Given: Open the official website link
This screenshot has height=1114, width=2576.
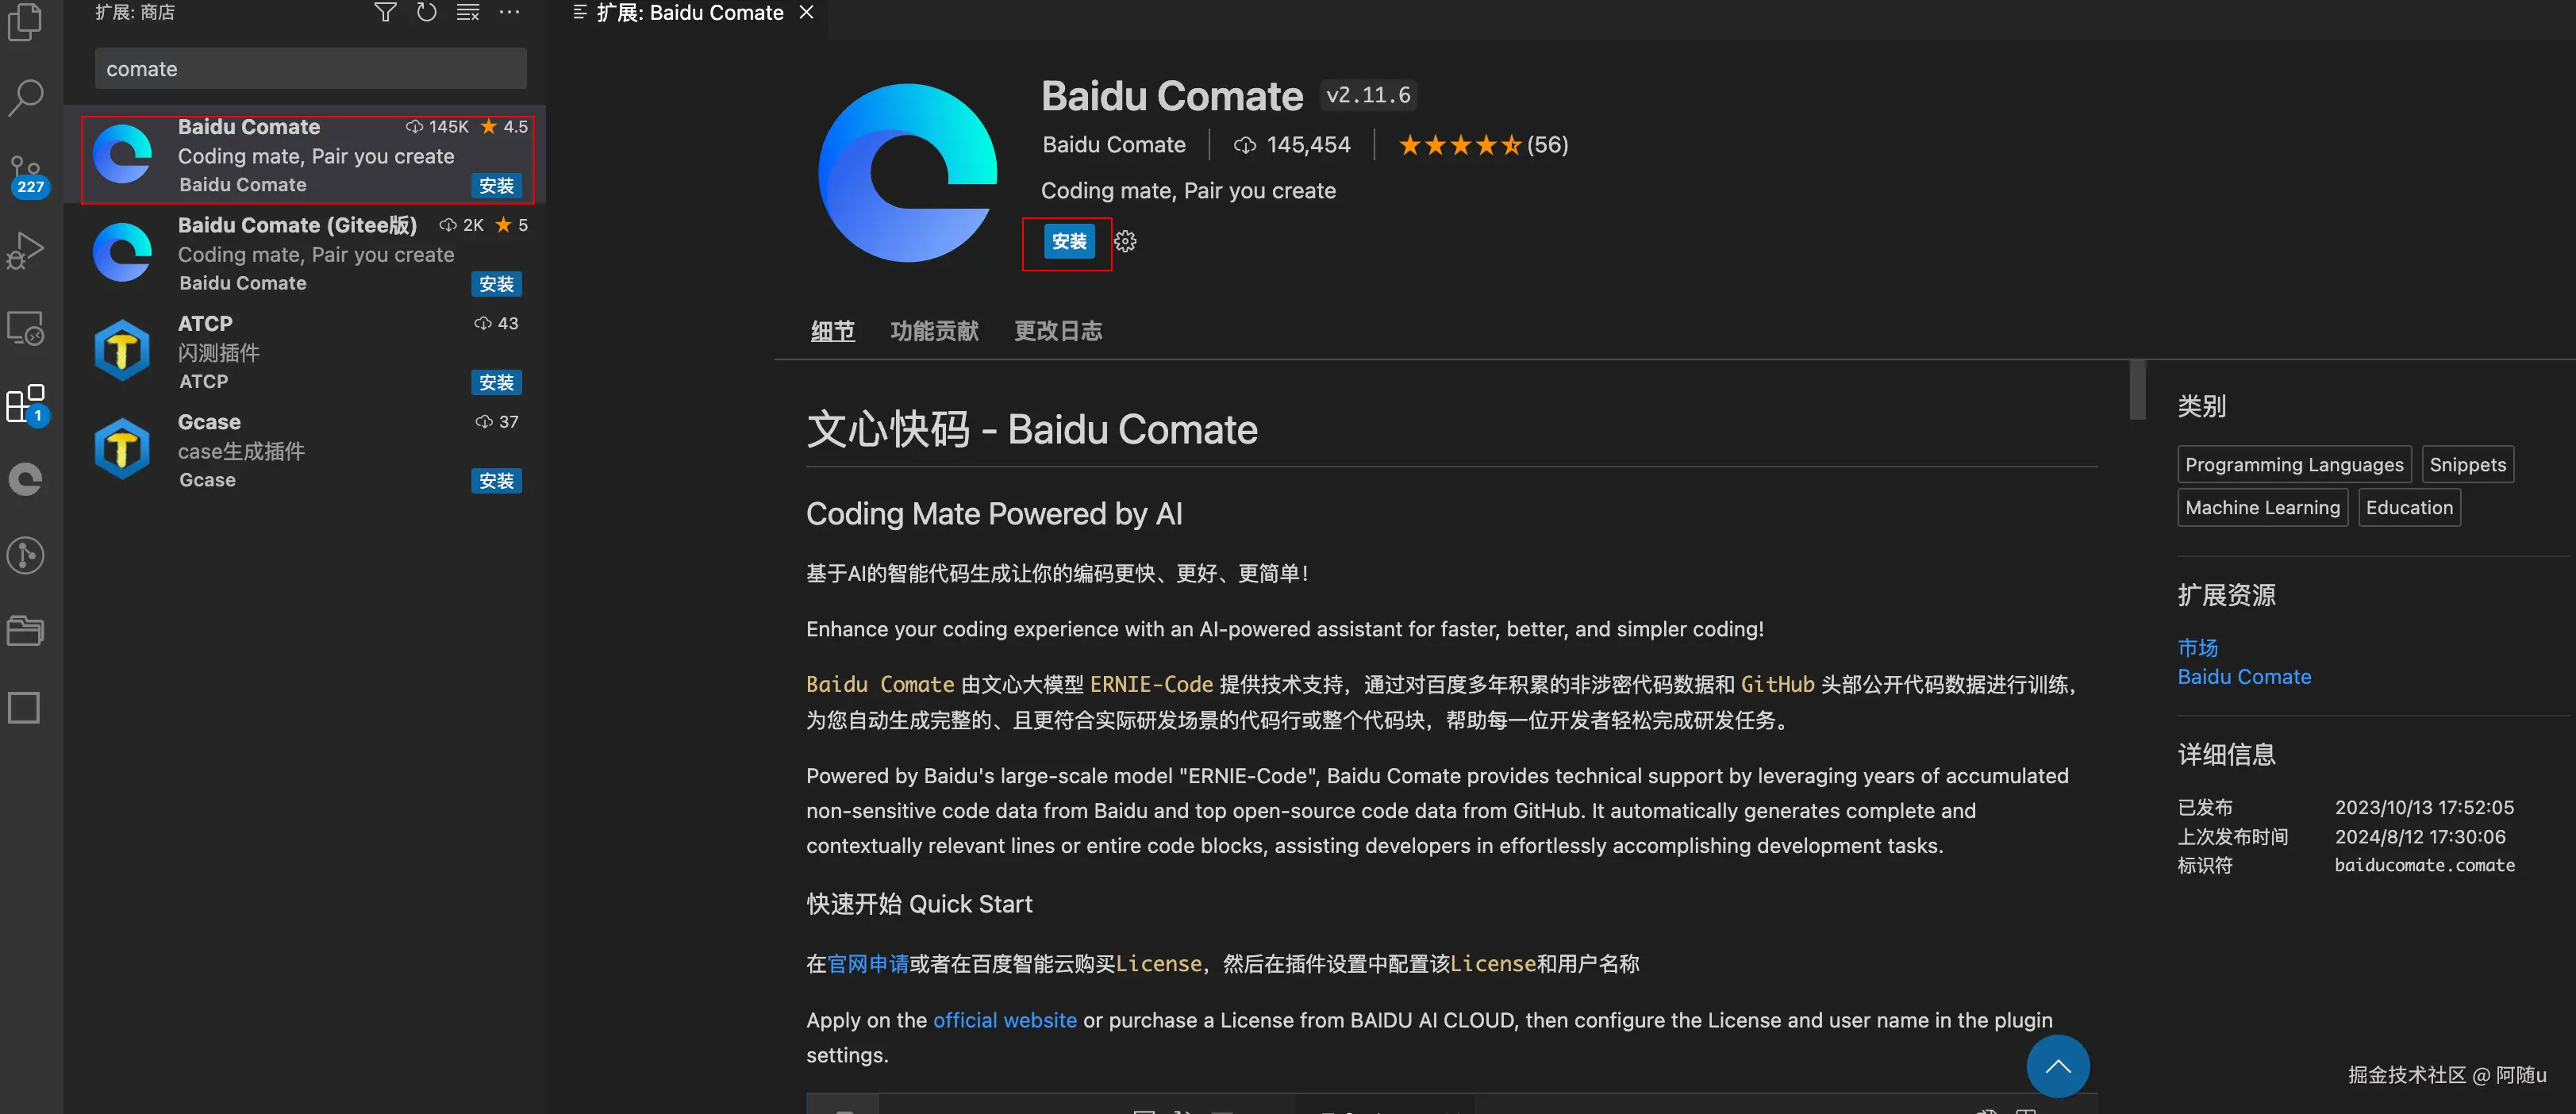Looking at the screenshot, I should 1004,1020.
